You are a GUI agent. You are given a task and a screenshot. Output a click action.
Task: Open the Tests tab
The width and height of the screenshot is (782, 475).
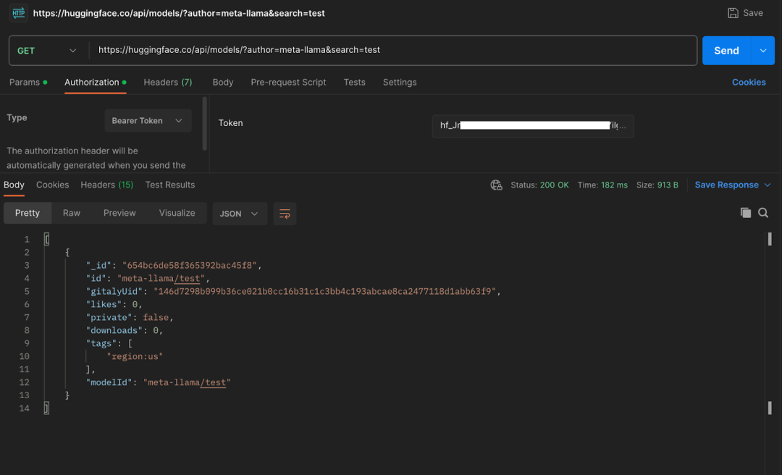[x=355, y=83]
